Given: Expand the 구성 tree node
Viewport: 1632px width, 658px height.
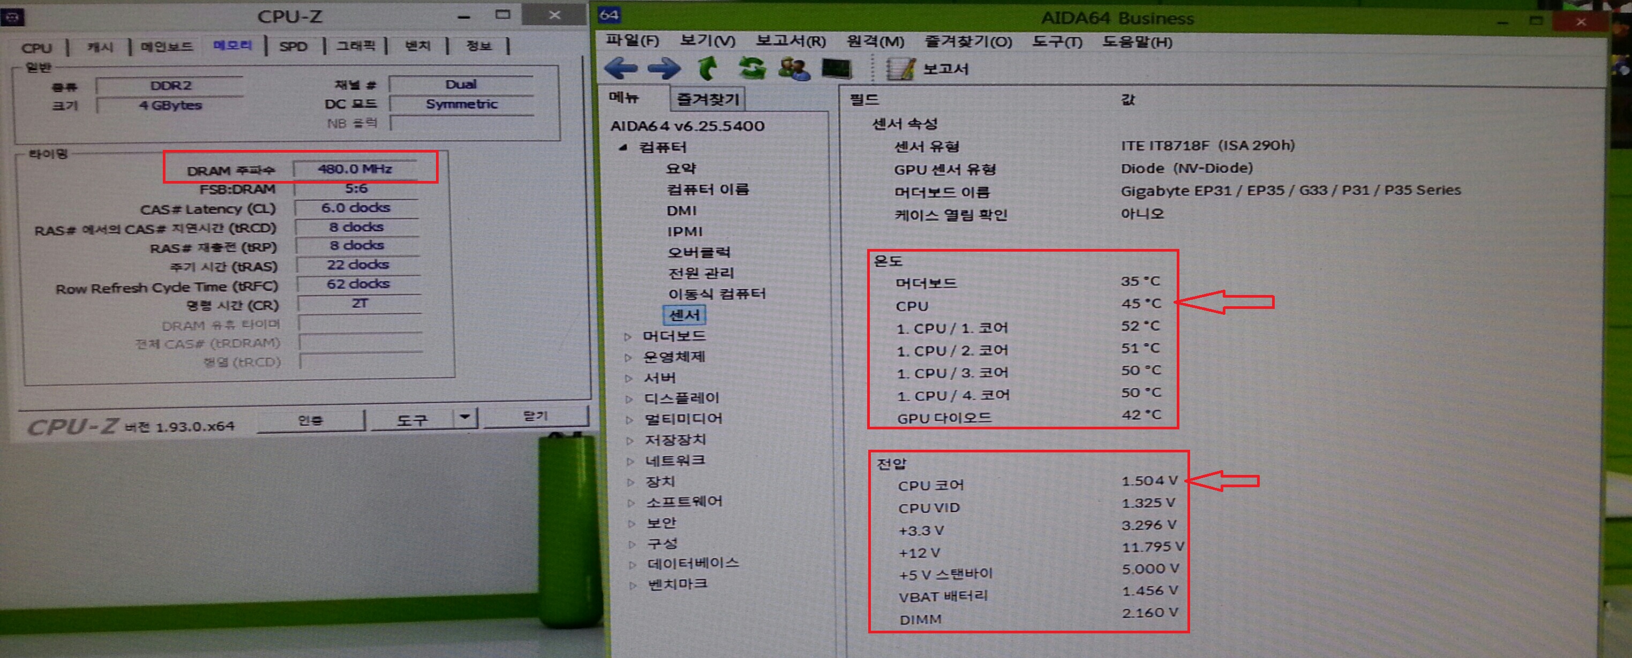Looking at the screenshot, I should pyautogui.click(x=632, y=544).
